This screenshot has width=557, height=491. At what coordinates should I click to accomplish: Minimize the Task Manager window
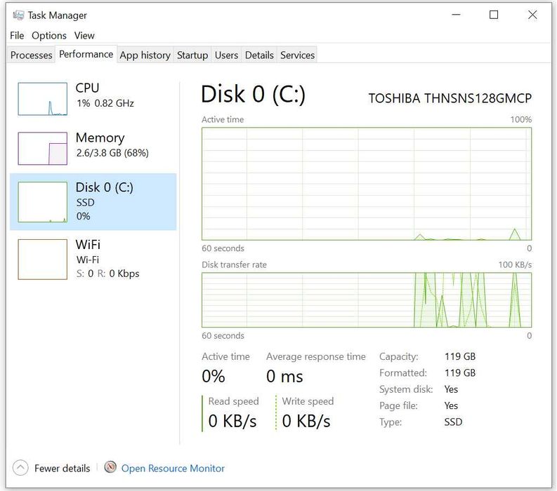pos(456,15)
